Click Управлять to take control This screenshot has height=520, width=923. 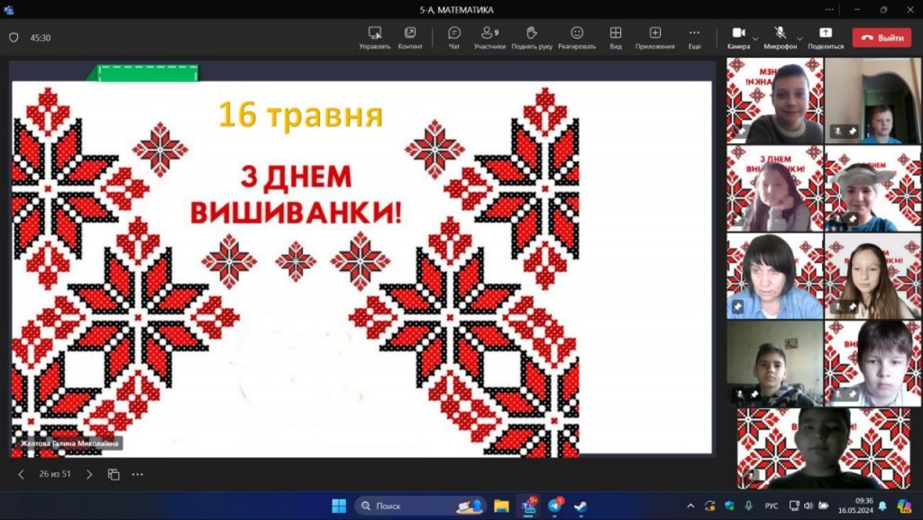pos(374,37)
